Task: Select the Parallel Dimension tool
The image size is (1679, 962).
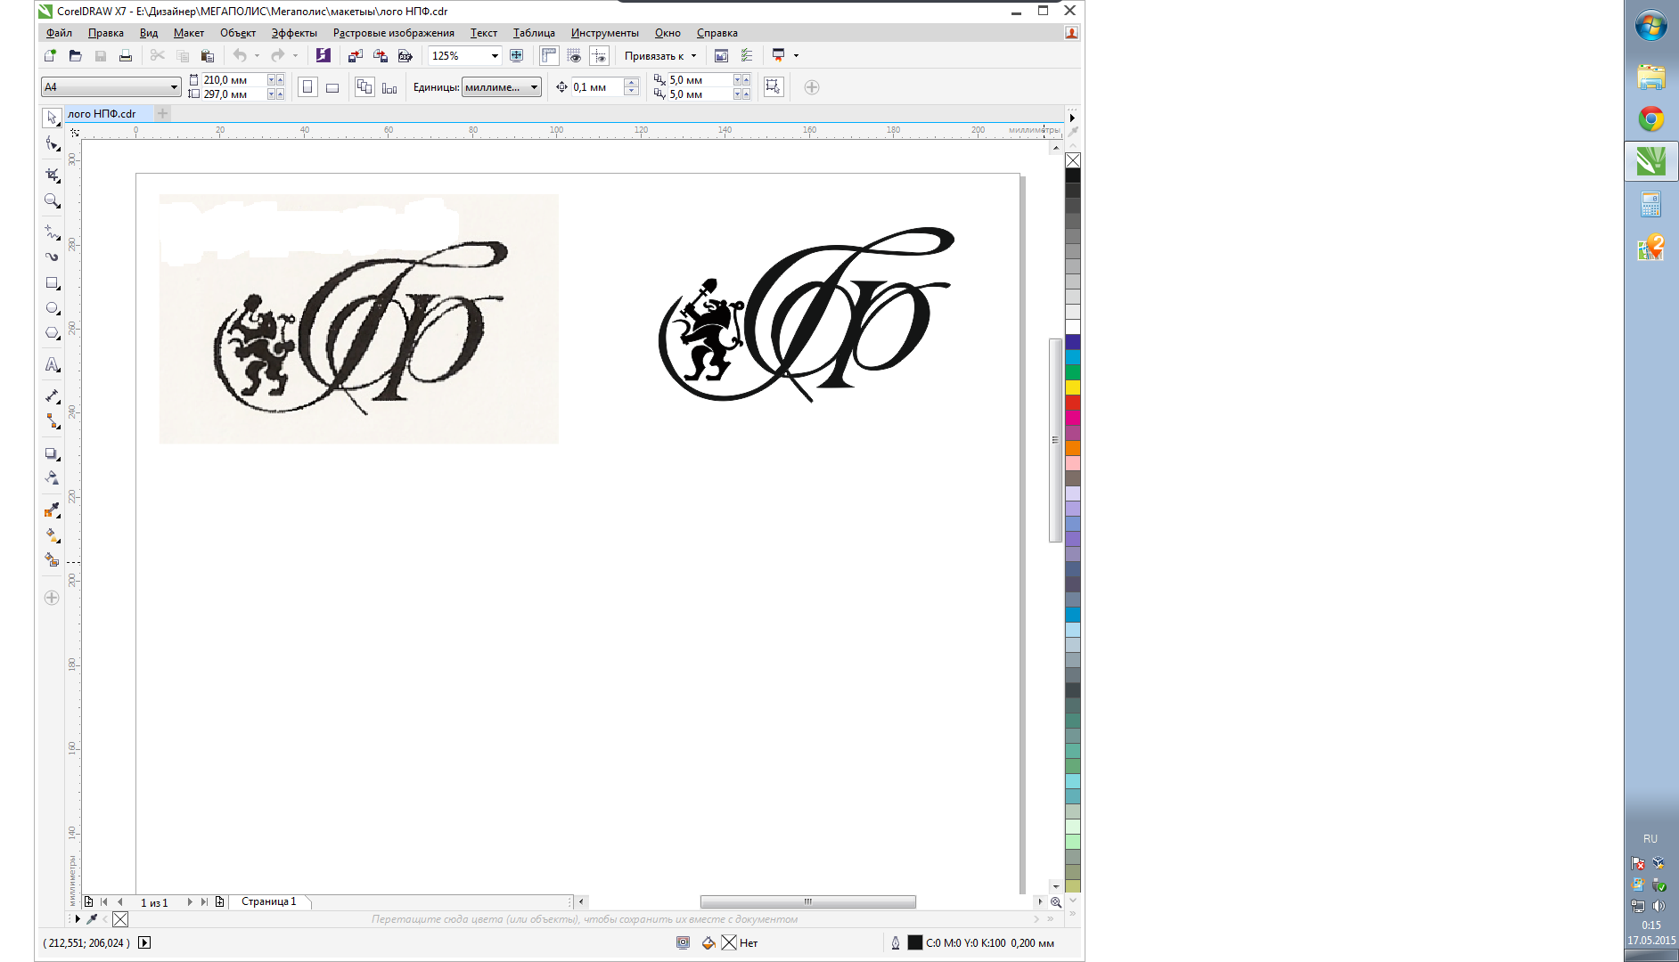Action: point(52,395)
